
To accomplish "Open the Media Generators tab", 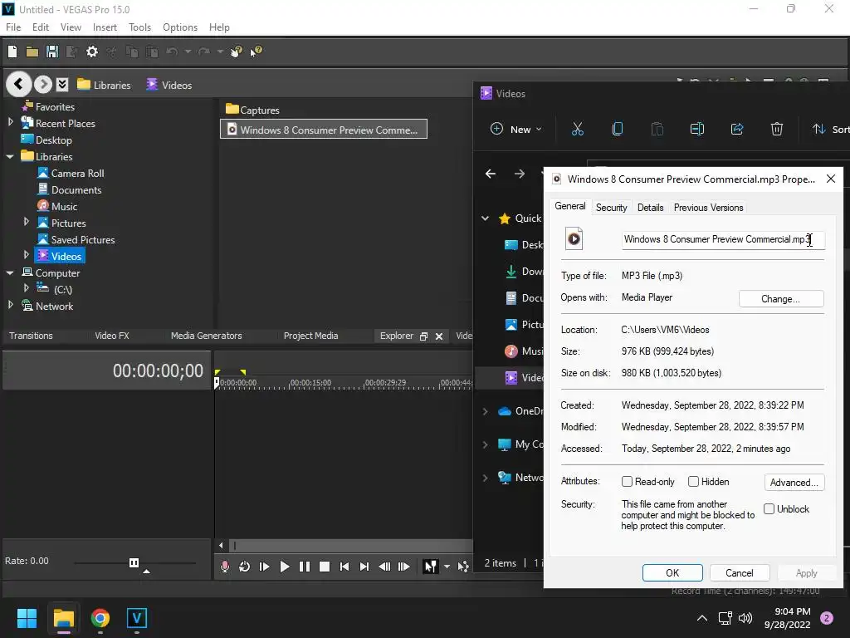I will click(x=206, y=336).
